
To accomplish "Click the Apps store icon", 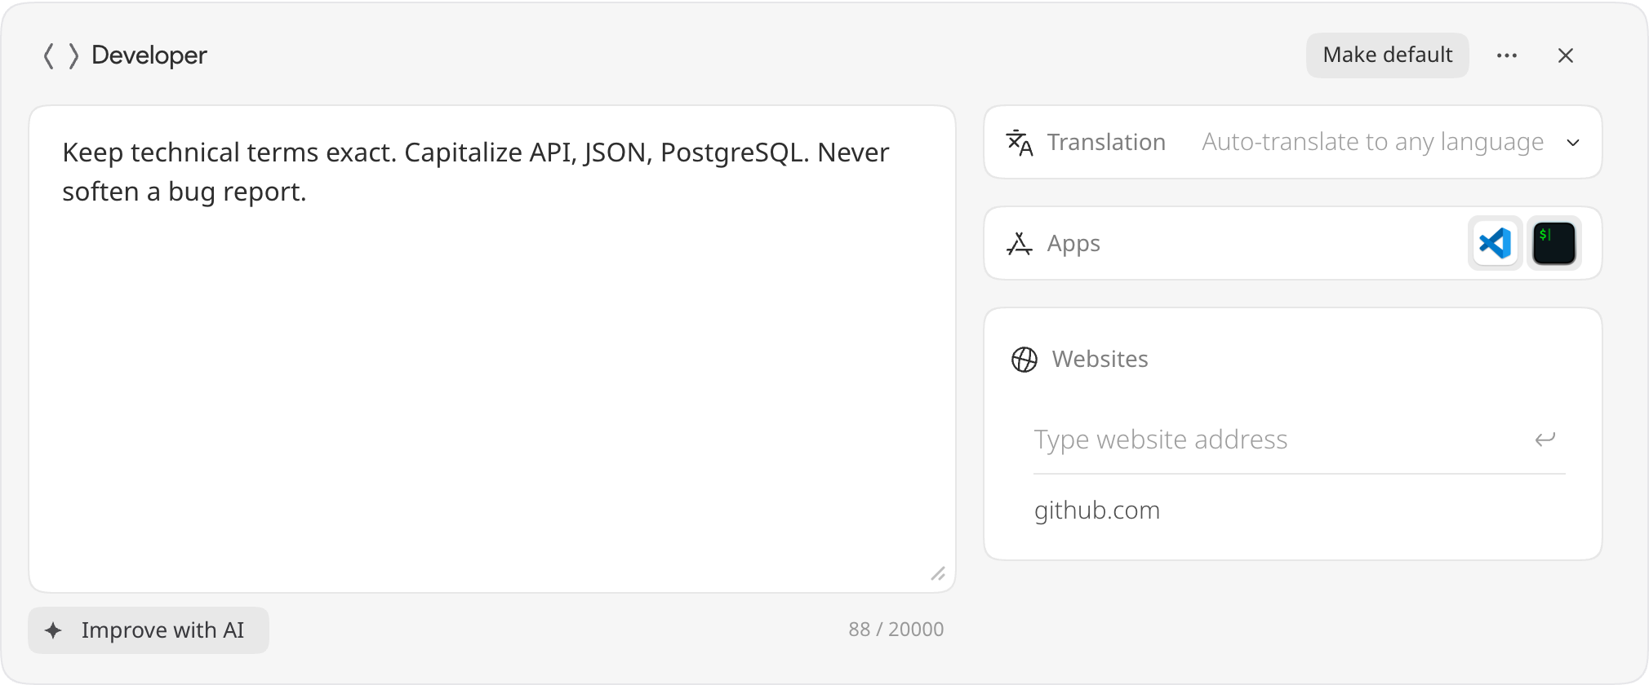I will coord(1020,243).
